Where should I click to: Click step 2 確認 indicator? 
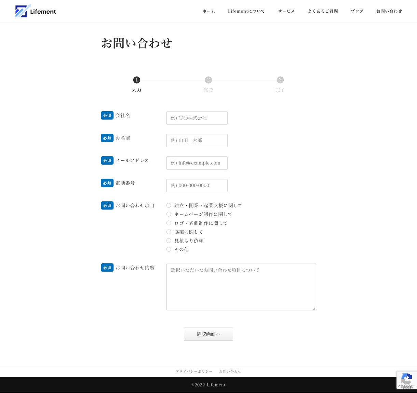pyautogui.click(x=209, y=84)
